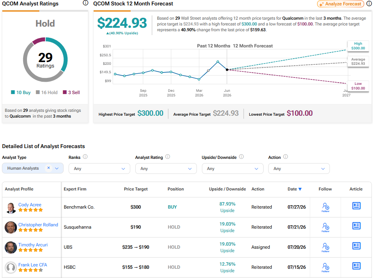Click the info icon next to Upside/ Downside

coord(241,157)
